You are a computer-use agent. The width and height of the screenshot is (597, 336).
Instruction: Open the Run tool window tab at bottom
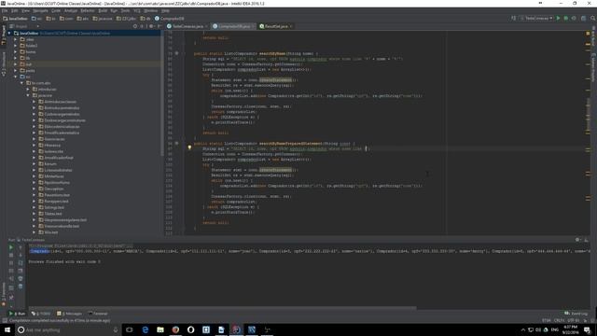pos(17,314)
